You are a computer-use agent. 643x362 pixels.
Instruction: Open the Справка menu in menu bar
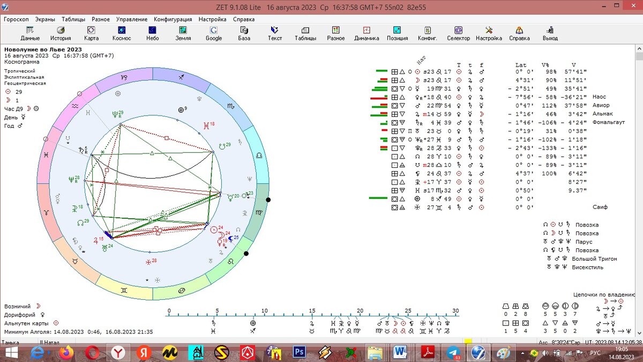244,19
